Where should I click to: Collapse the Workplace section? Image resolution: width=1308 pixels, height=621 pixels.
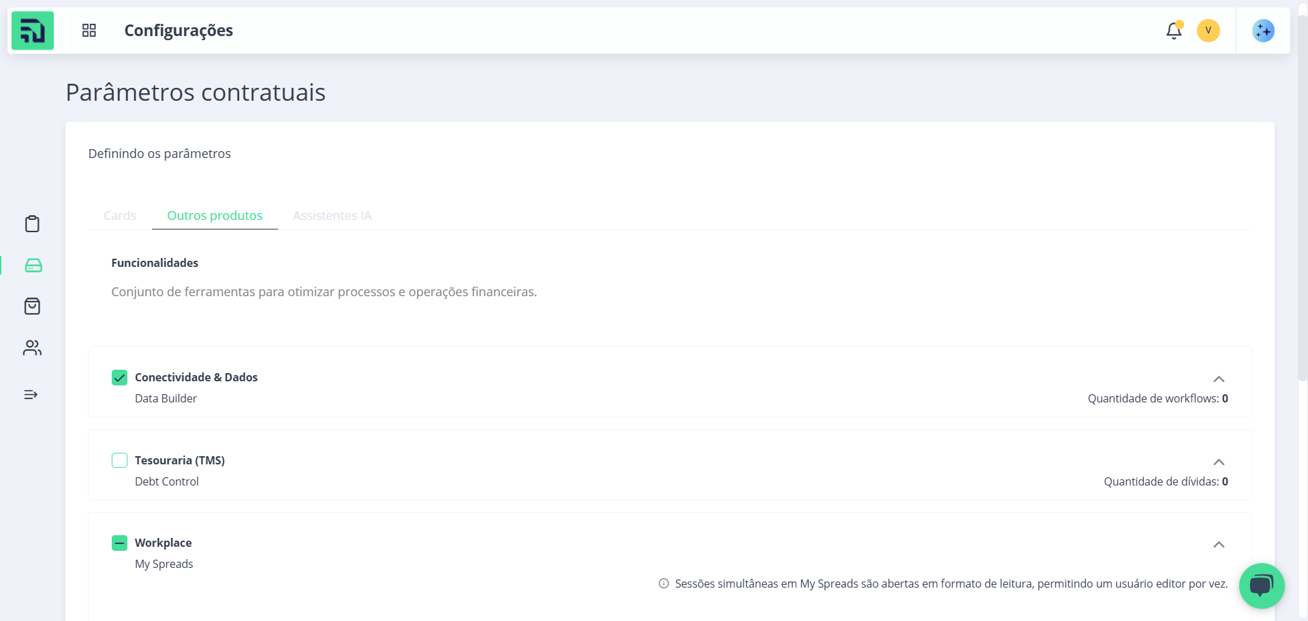[x=1219, y=545]
